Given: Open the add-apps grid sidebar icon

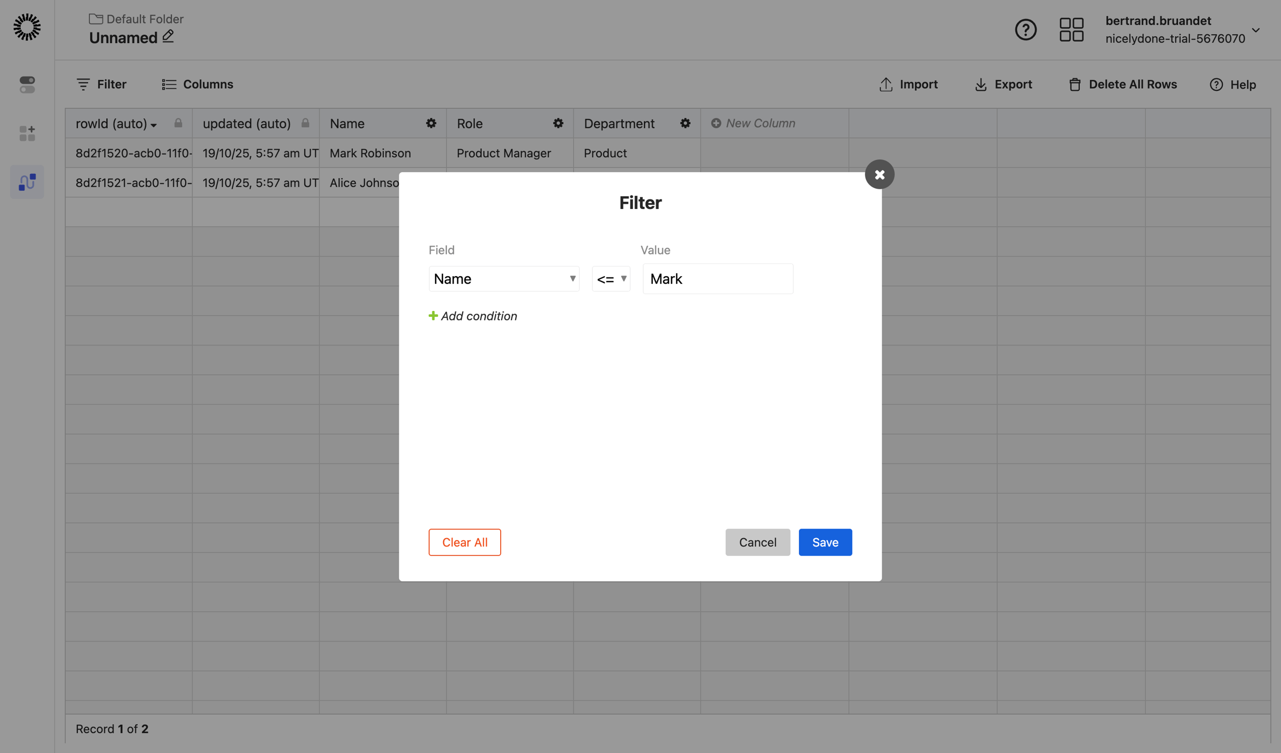Looking at the screenshot, I should tap(27, 133).
